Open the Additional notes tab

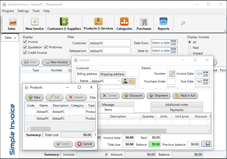pos(177,105)
